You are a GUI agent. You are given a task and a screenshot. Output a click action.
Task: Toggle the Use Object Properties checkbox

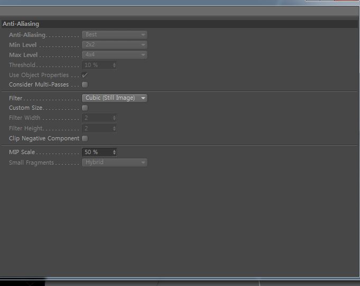click(85, 75)
